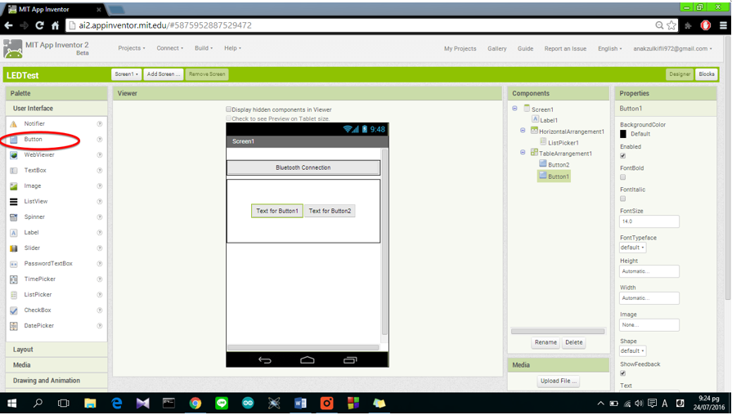Viewport: 732px width, 415px height.
Task: Launch Arduino IDE from taskbar
Action: coord(248,404)
